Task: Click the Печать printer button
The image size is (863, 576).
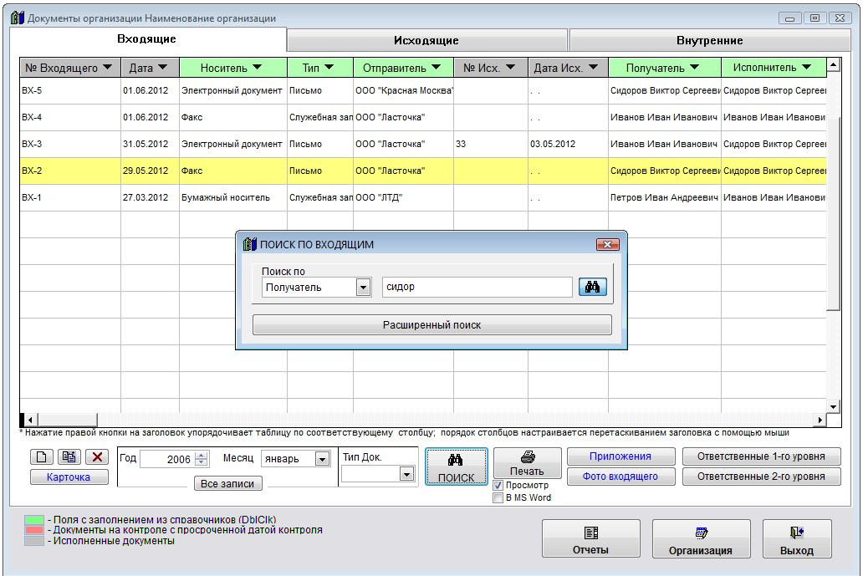Action: coord(527,463)
